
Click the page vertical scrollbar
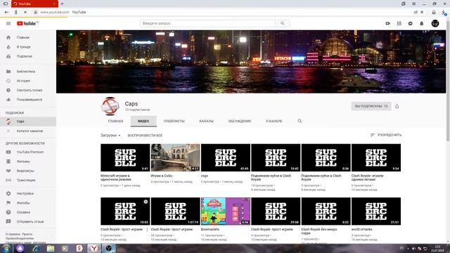coord(448,80)
